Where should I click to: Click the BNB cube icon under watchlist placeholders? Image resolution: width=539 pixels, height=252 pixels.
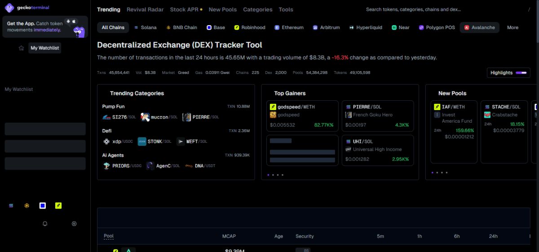click(27, 205)
